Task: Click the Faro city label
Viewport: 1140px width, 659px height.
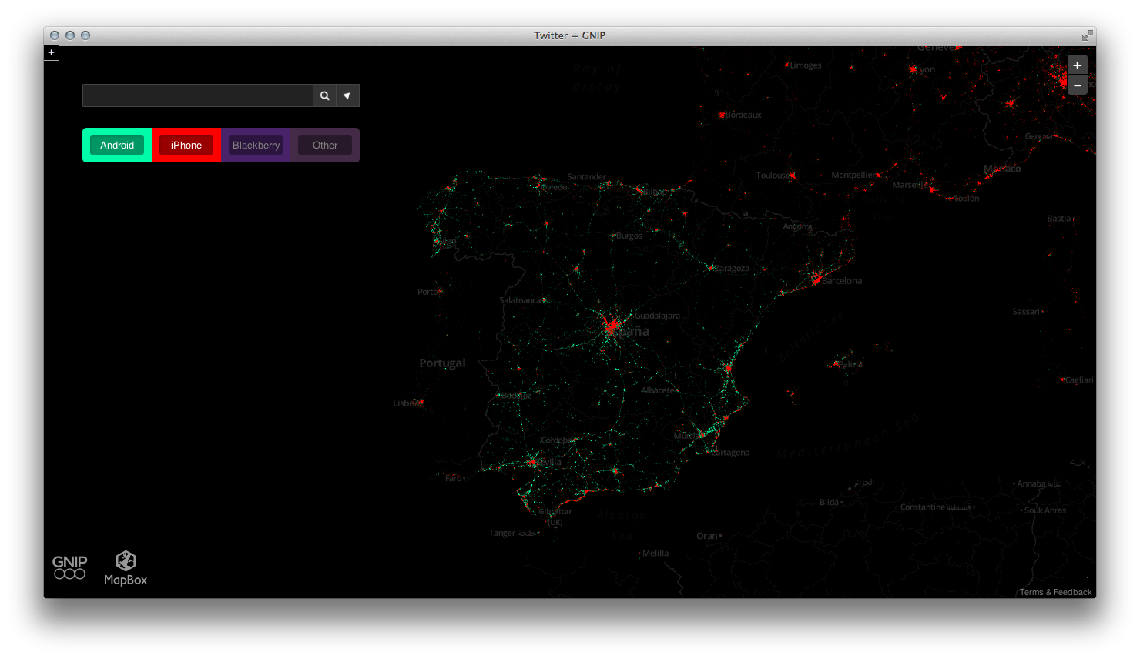Action: [x=453, y=478]
